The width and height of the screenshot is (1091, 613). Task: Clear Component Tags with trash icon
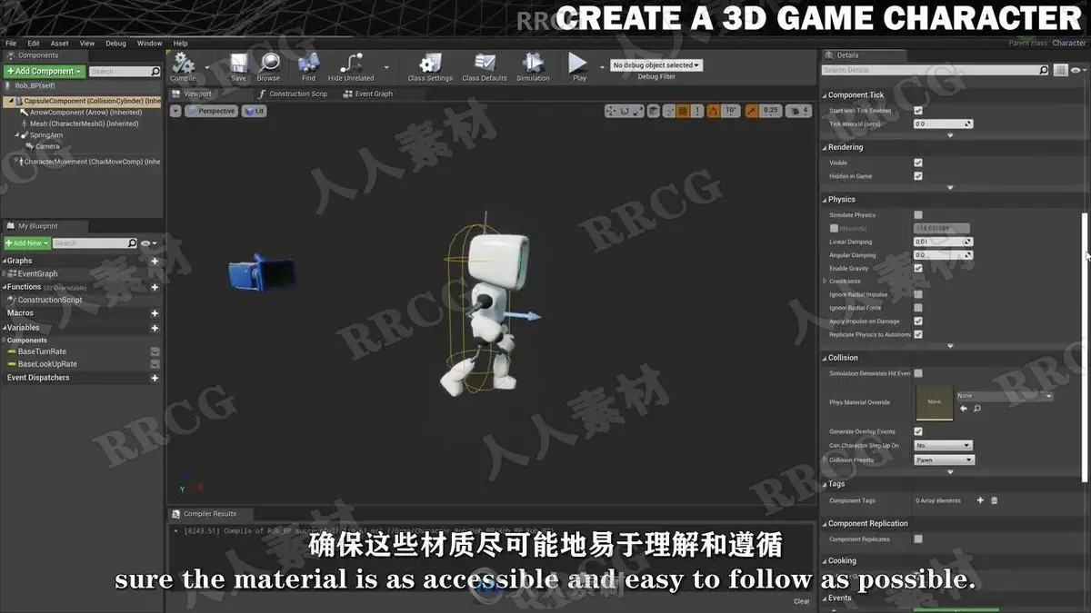click(994, 500)
